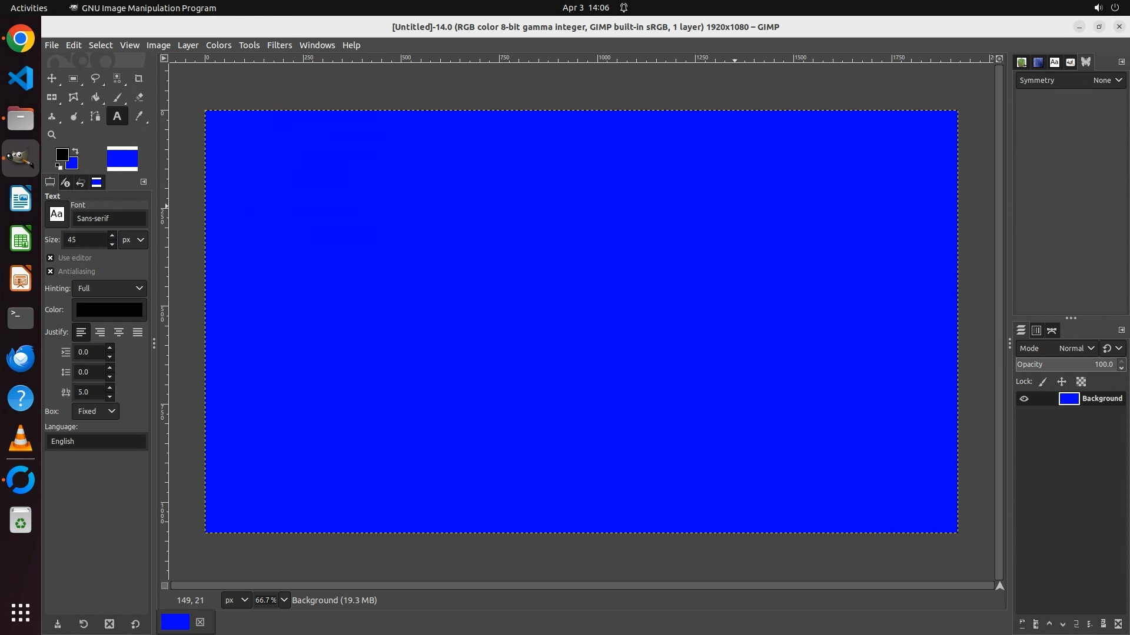Select the Color Picker eyedropper tool
The image size is (1130, 635).
(x=139, y=116)
